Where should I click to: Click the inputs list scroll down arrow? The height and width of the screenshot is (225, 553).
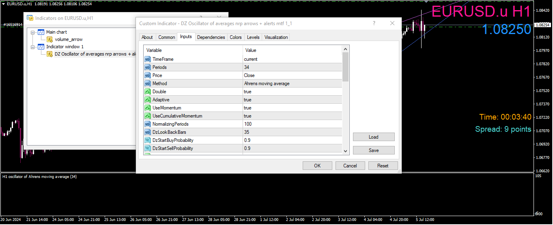point(346,151)
